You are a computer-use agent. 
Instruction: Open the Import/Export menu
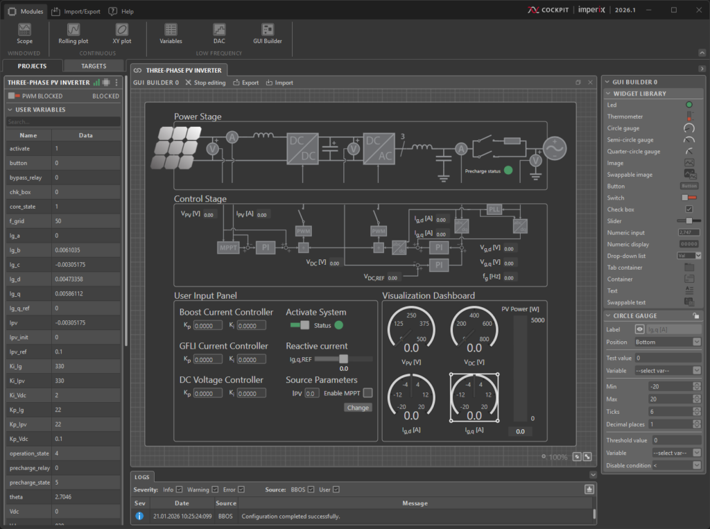tap(76, 11)
